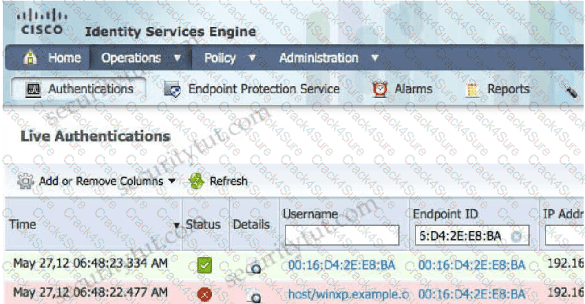Viewport: 585px width, 304px height.
Task: Click the Alarms clock icon
Action: 380,90
